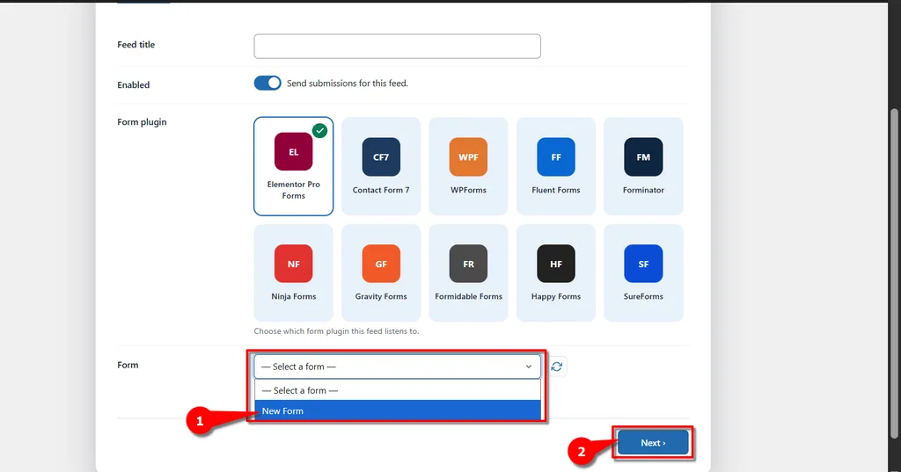The height and width of the screenshot is (472, 901).
Task: Focus the Feed title input field
Action: (x=397, y=46)
